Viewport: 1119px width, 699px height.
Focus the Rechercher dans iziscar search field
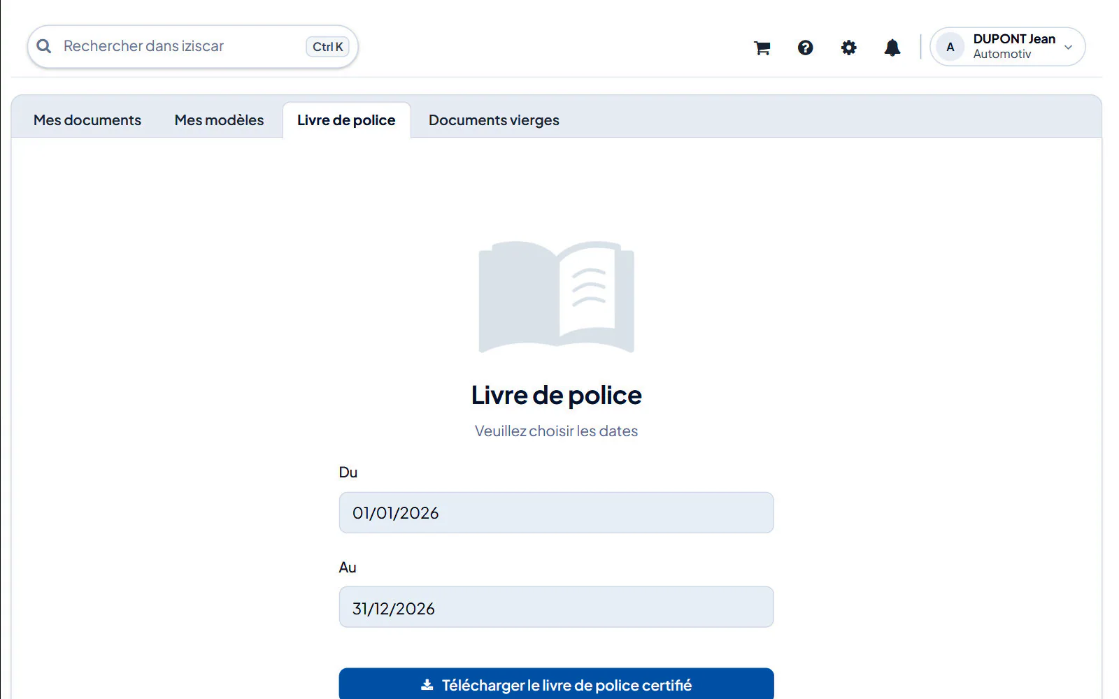pos(192,46)
